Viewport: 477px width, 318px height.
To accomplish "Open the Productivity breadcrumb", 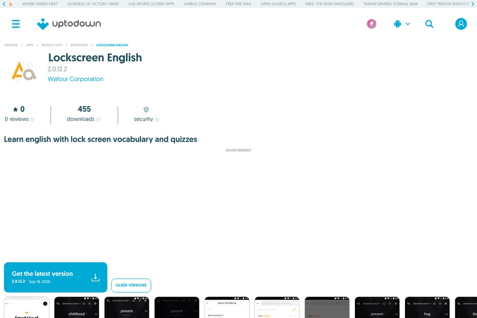I will click(52, 45).
